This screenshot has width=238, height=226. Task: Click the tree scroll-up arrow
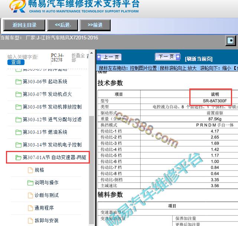pyautogui.click(x=92, y=53)
